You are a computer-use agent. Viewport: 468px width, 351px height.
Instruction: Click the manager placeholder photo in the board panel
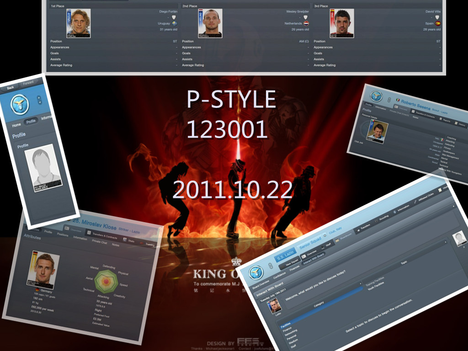click(459, 238)
